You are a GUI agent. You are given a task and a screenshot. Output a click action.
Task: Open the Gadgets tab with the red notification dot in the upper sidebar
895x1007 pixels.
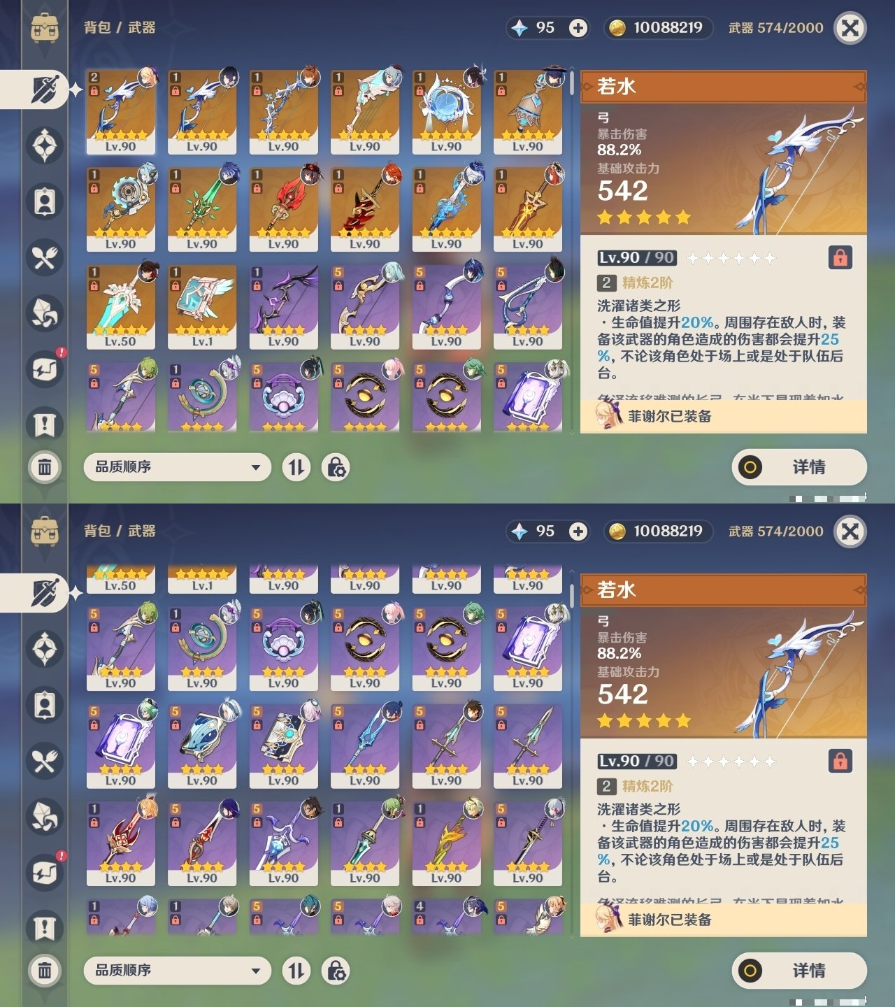coord(45,369)
